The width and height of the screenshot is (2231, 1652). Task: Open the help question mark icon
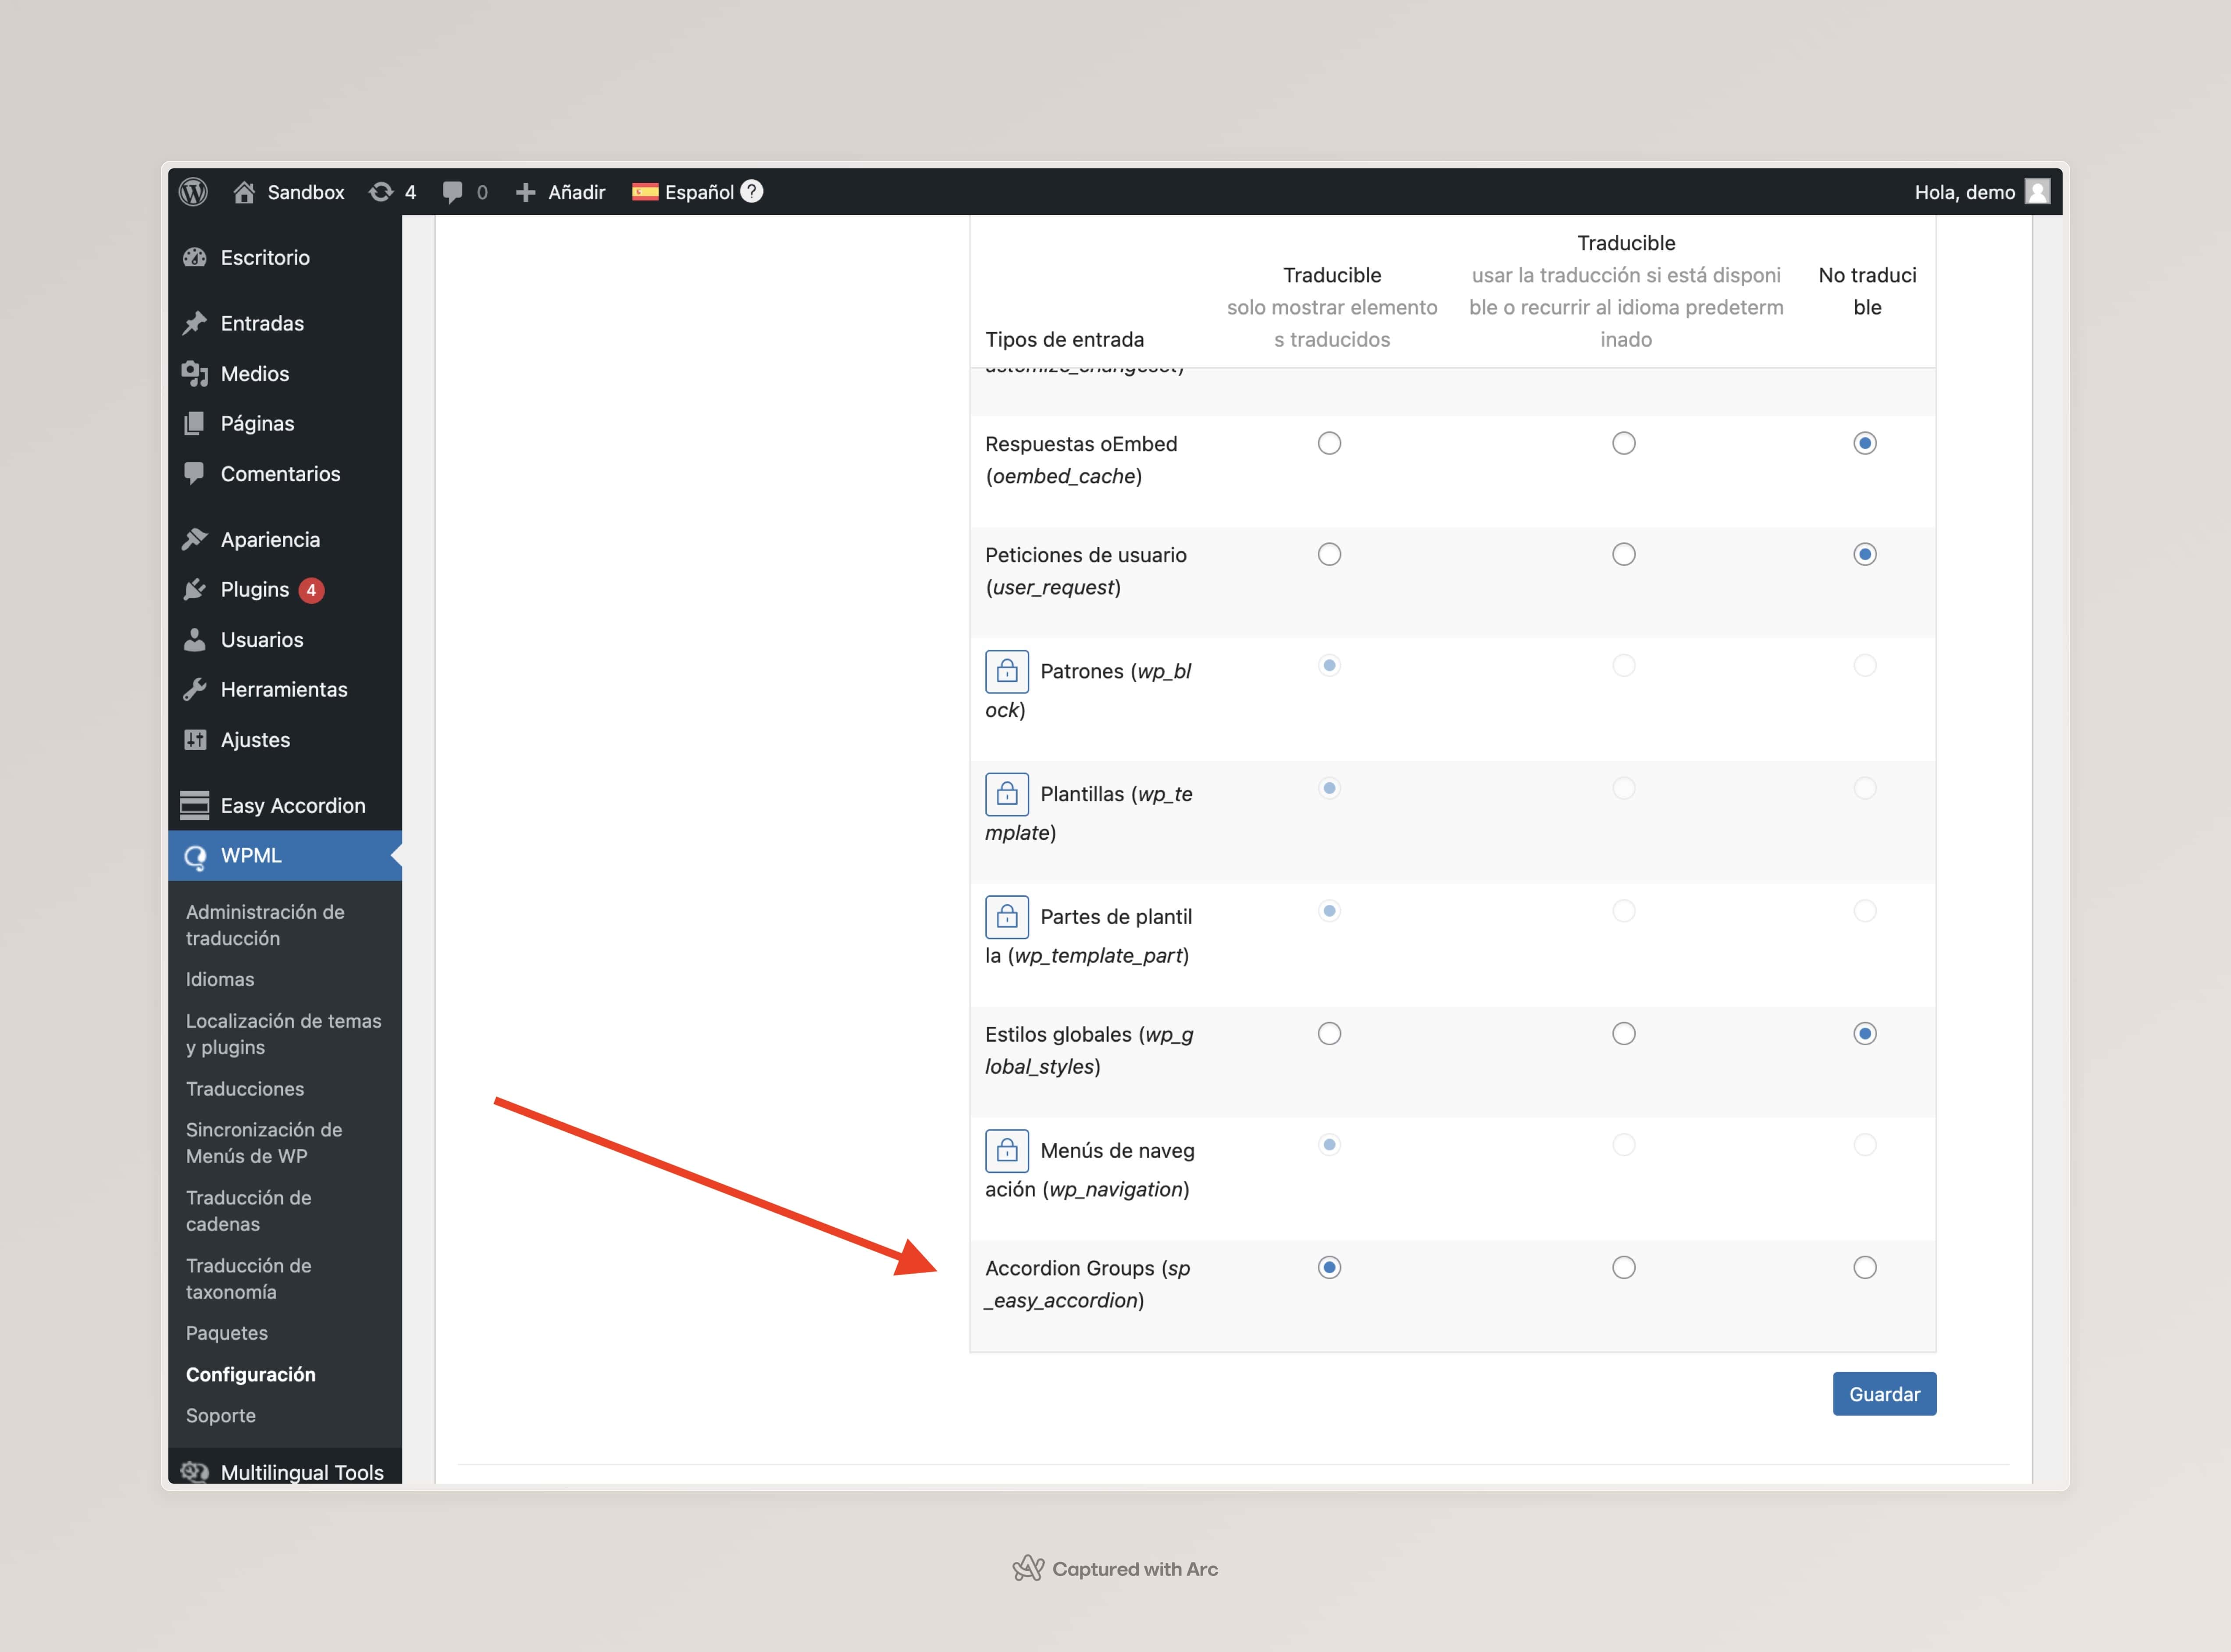[x=752, y=191]
